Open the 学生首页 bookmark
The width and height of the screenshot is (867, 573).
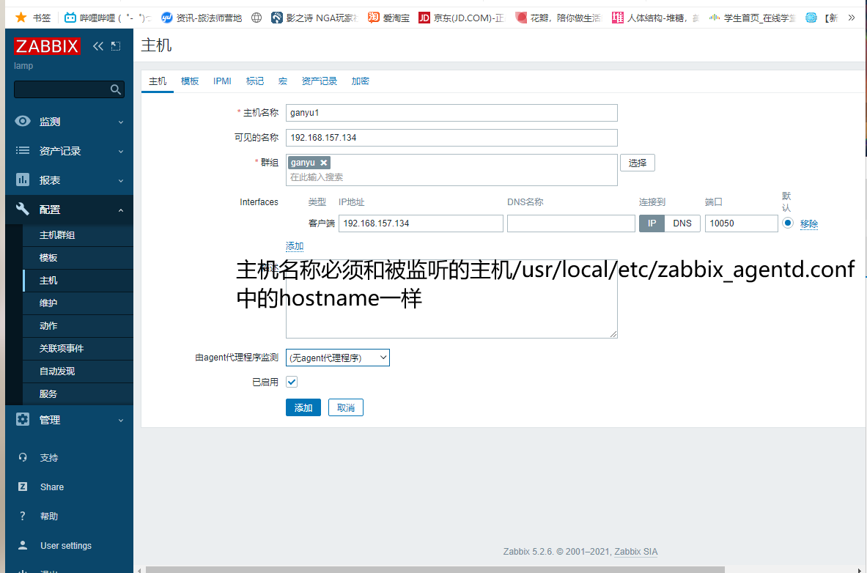(x=753, y=18)
